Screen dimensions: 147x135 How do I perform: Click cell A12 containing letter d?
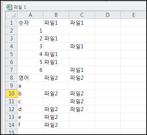pos(30,109)
